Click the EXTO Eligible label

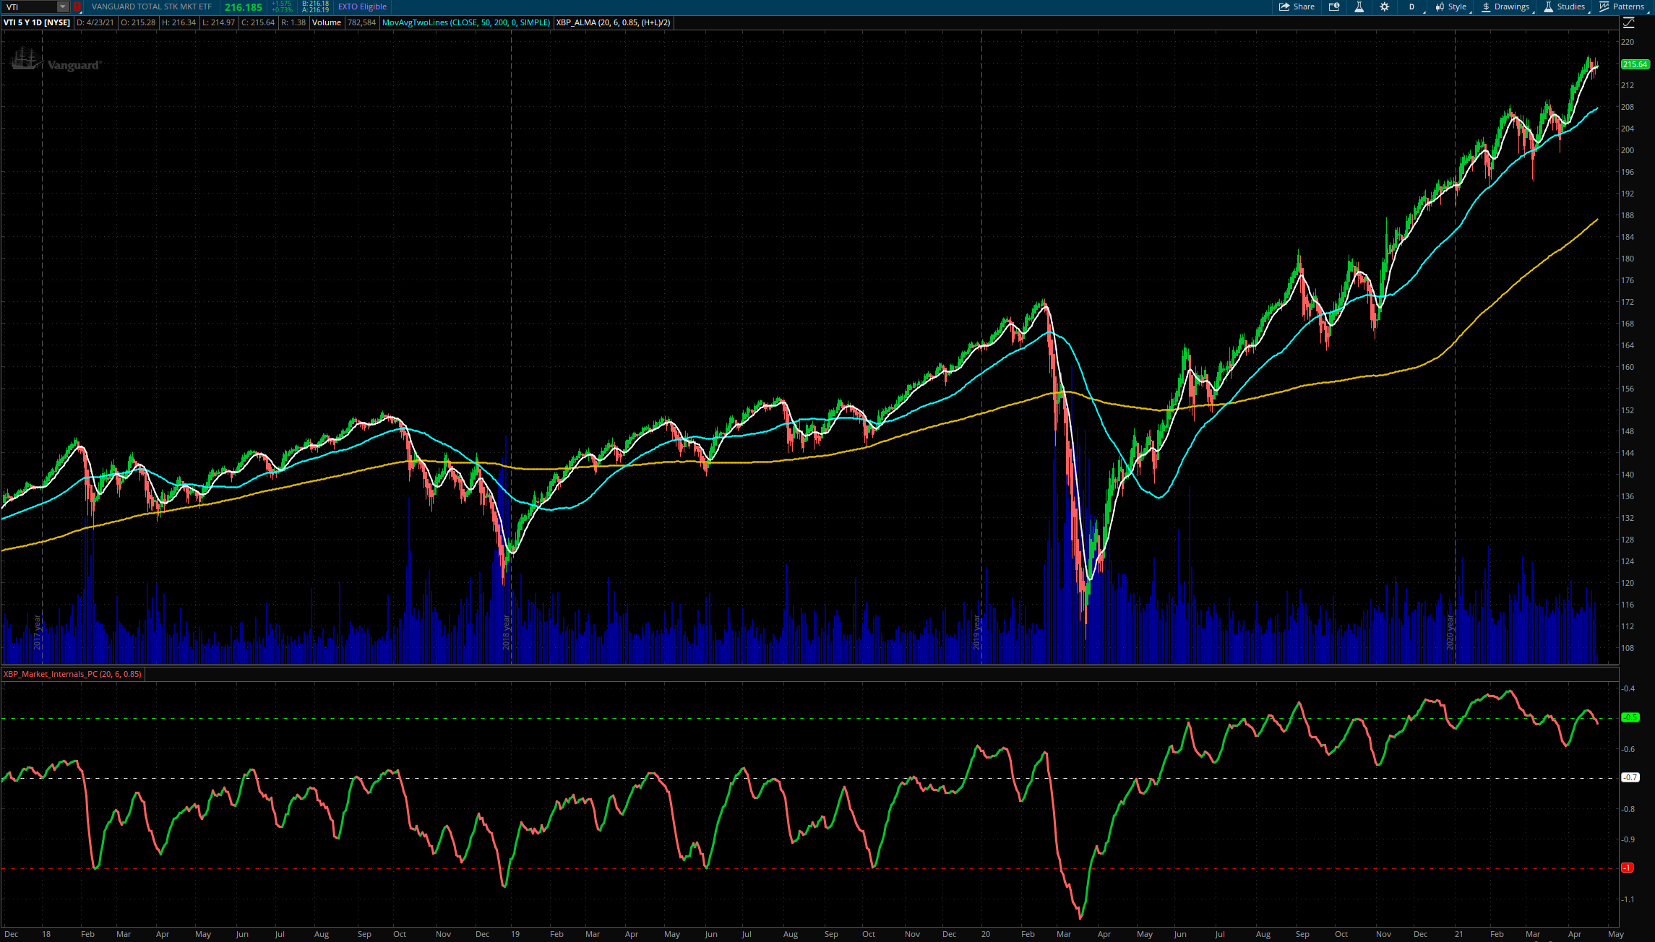(362, 7)
